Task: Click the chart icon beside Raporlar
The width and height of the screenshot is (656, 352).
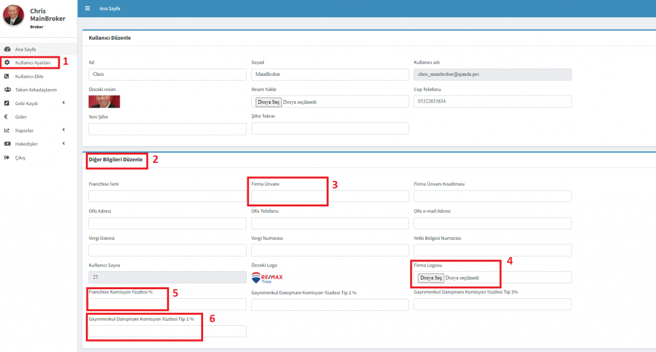Action: coord(6,130)
